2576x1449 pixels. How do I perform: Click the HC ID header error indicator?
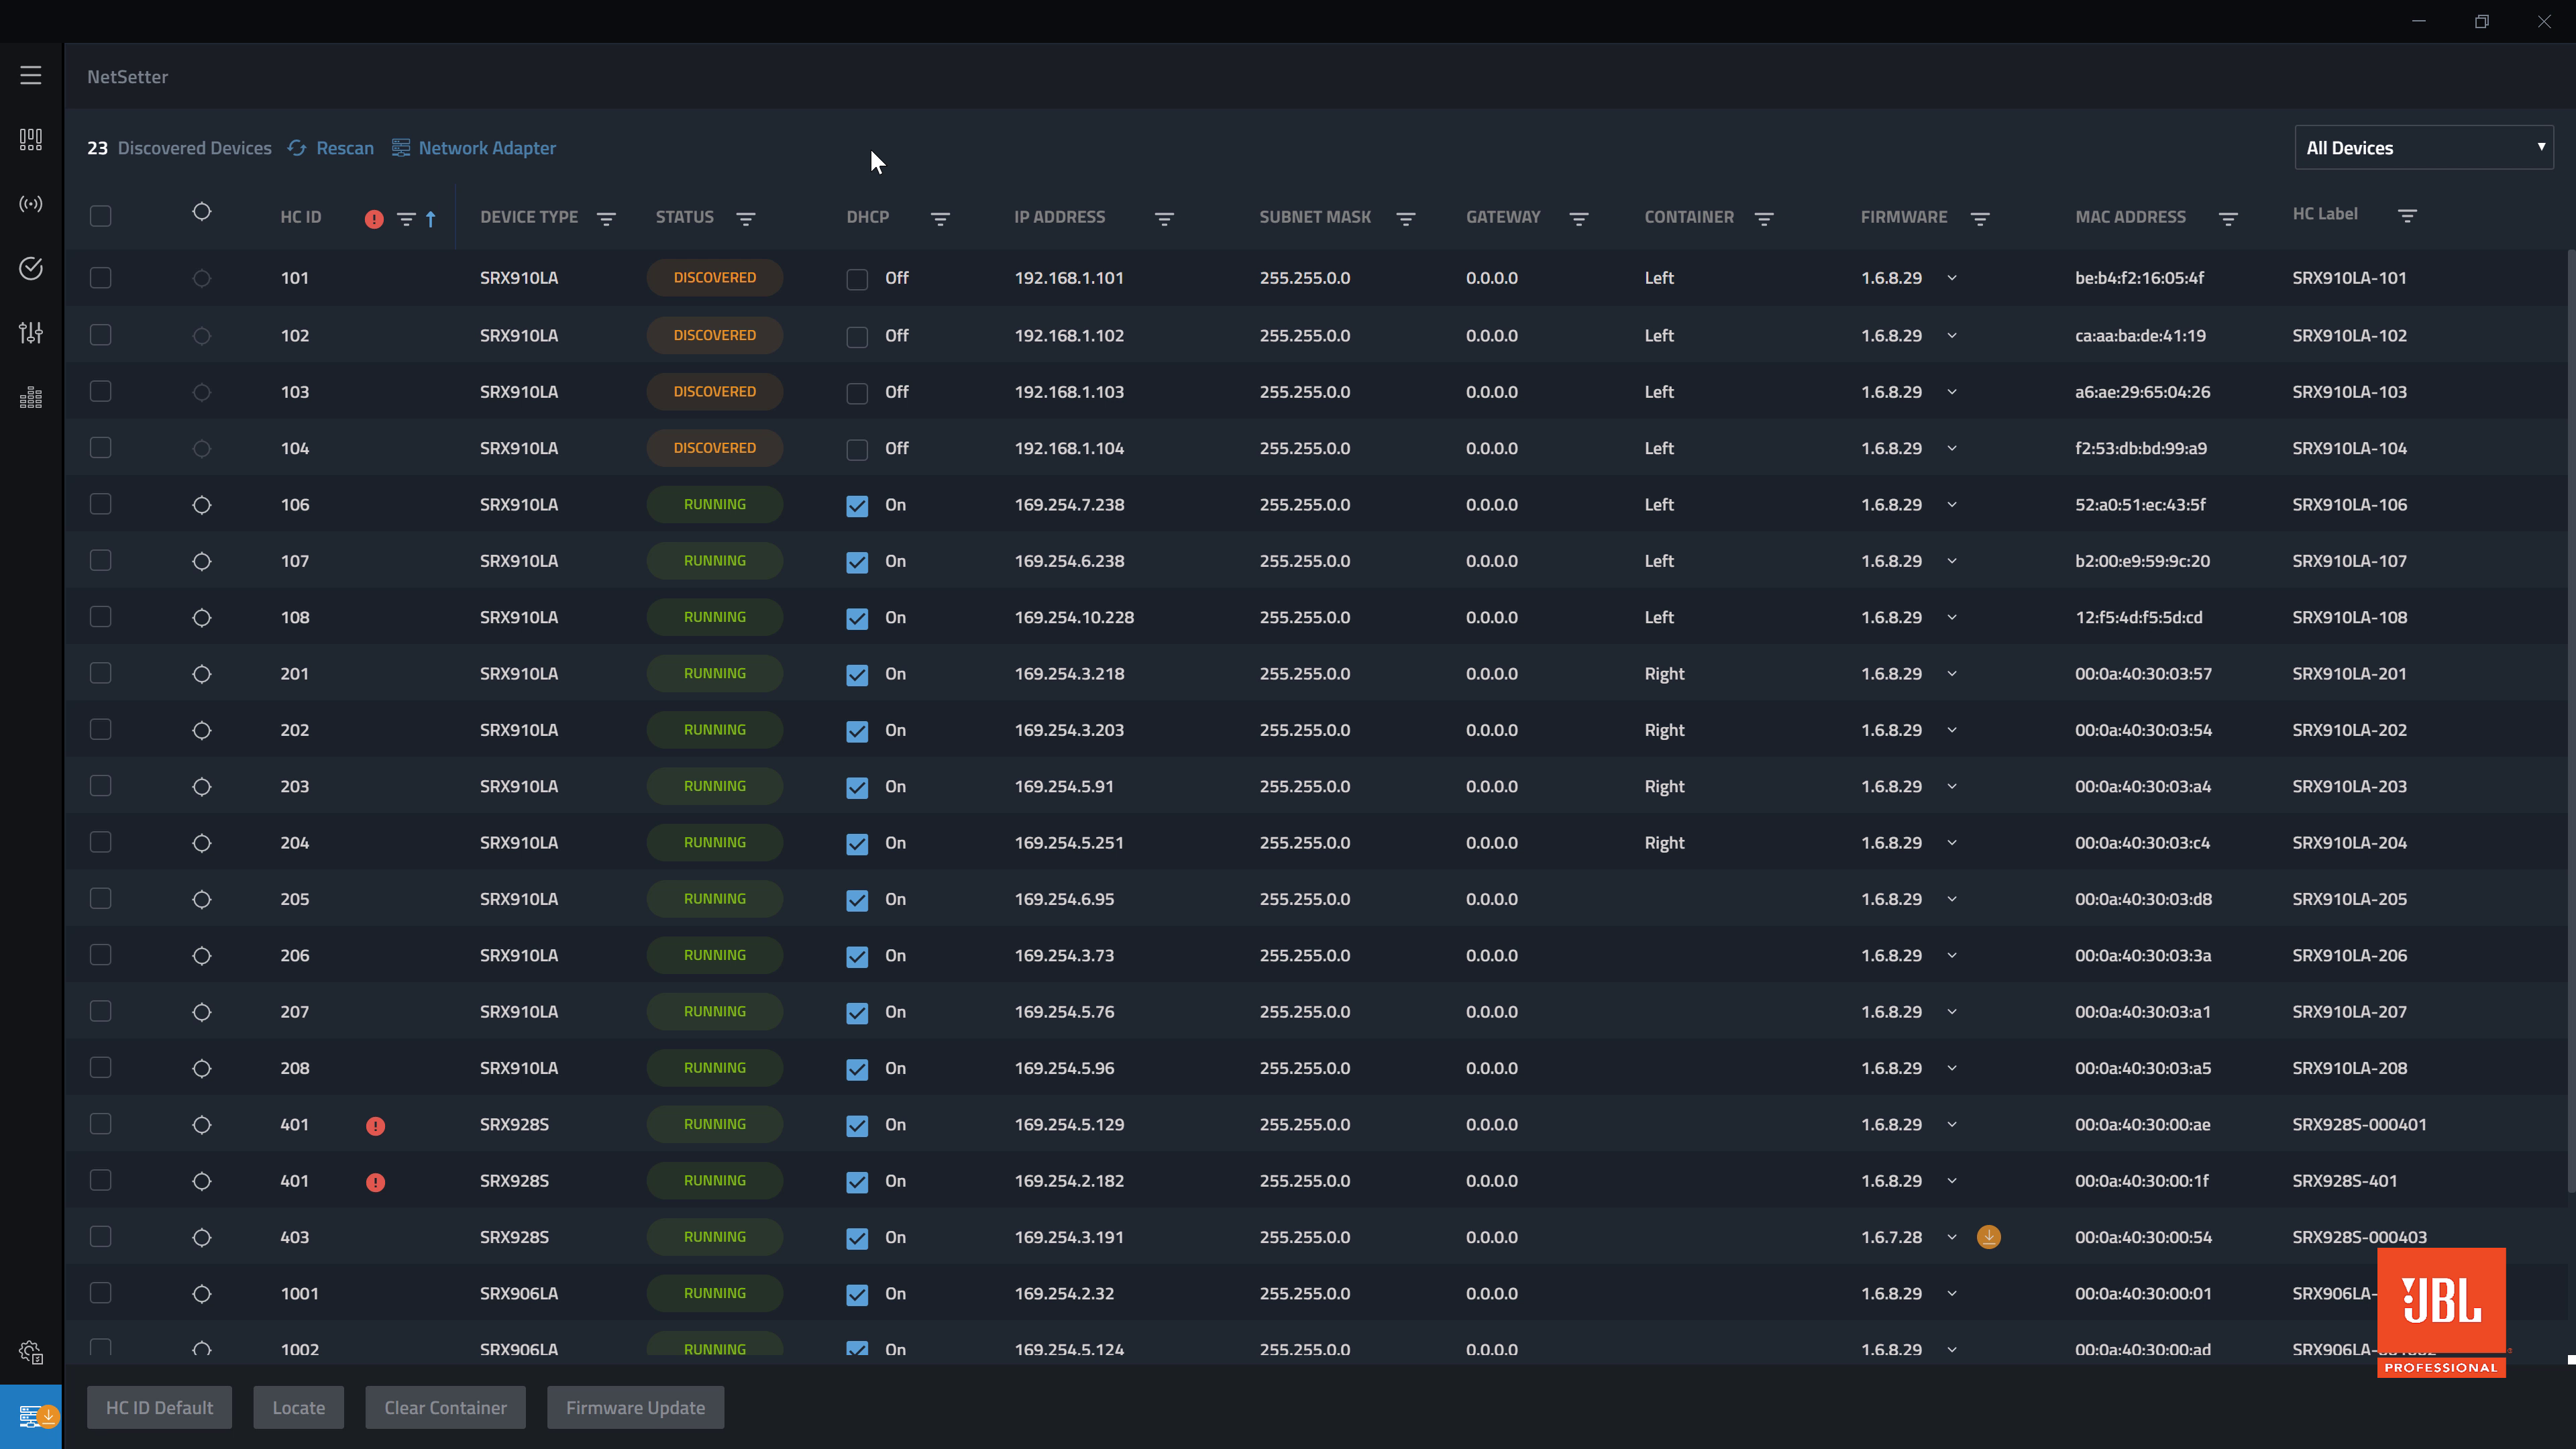374,219
